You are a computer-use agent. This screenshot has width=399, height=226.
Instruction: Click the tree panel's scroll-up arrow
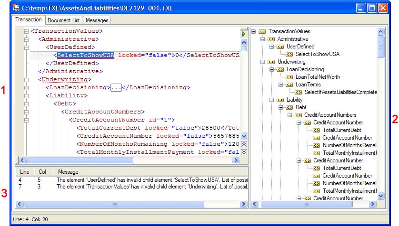point(381,31)
